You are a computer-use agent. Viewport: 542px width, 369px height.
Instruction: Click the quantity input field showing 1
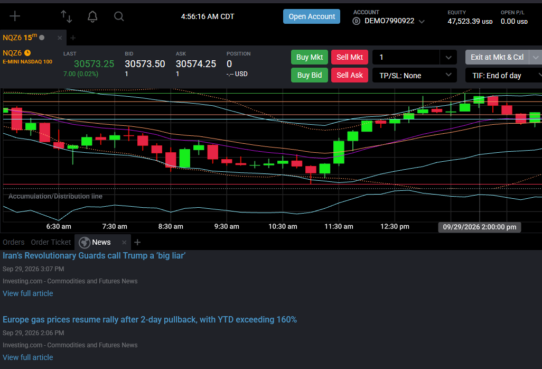point(406,58)
